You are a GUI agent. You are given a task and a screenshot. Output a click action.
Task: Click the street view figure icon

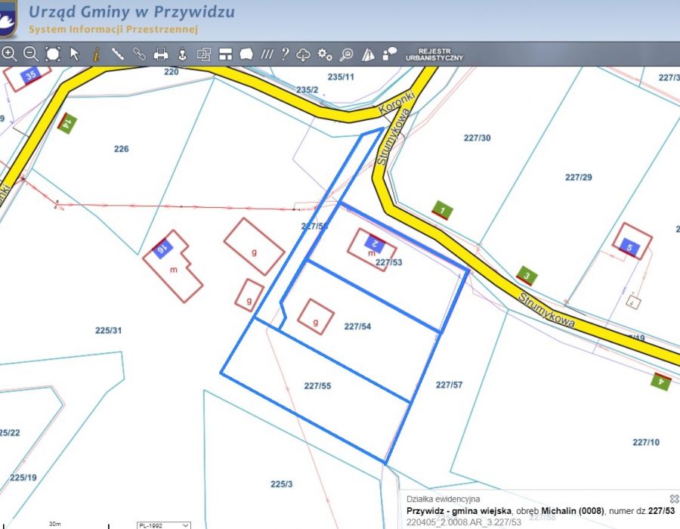point(183,54)
